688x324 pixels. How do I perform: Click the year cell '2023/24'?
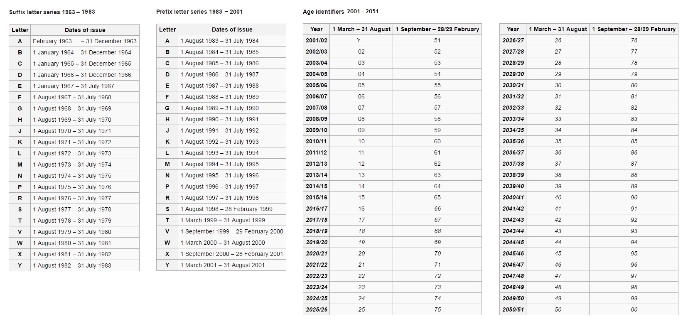click(317, 287)
